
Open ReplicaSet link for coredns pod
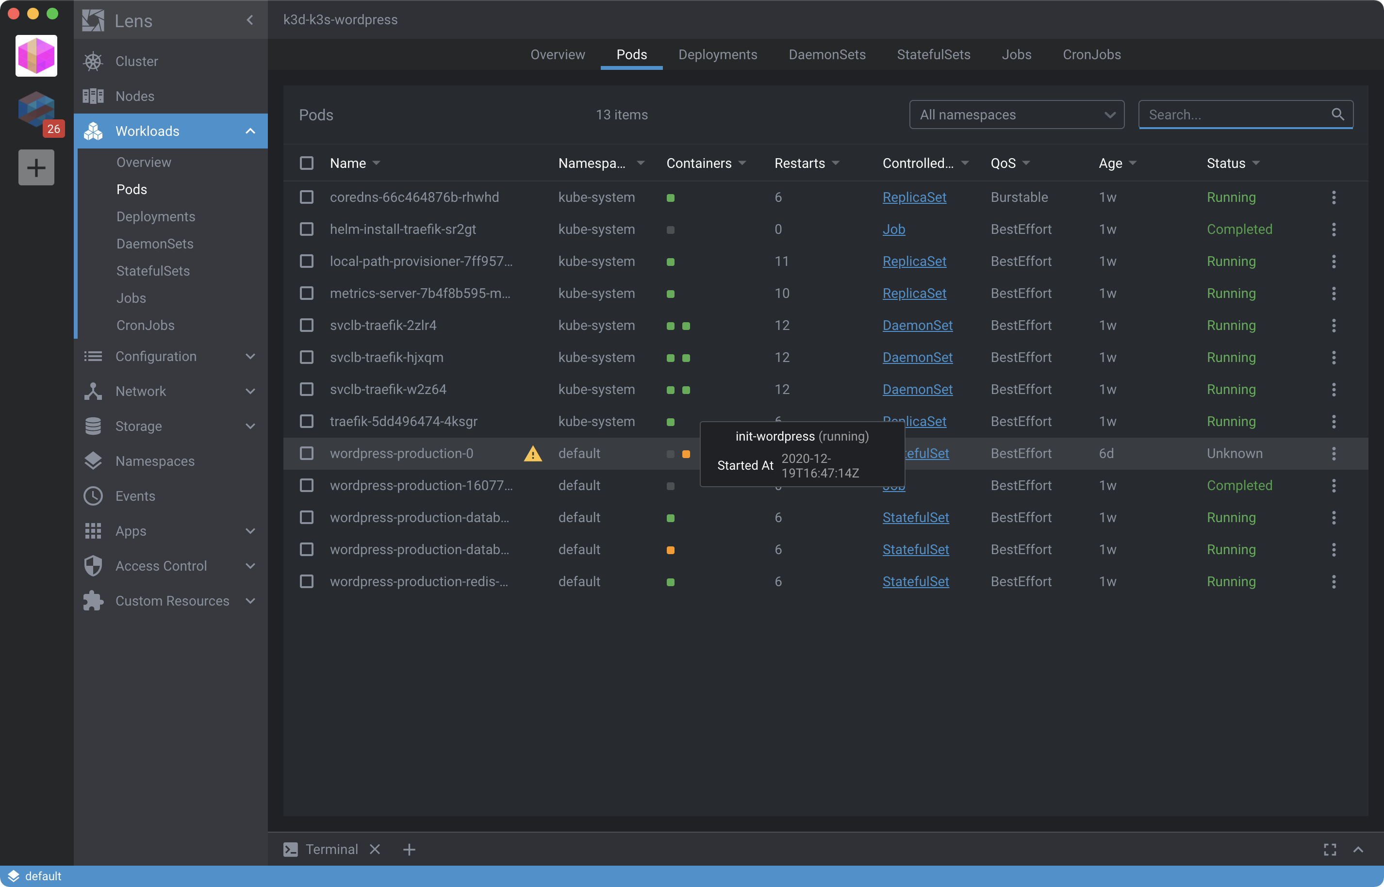(x=915, y=197)
